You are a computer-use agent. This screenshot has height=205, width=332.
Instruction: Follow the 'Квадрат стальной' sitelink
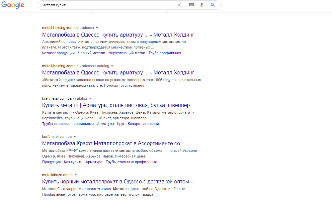tap(143, 124)
